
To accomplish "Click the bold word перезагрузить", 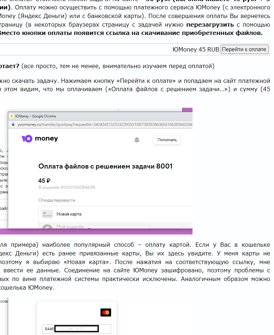I will (x=210, y=25).
